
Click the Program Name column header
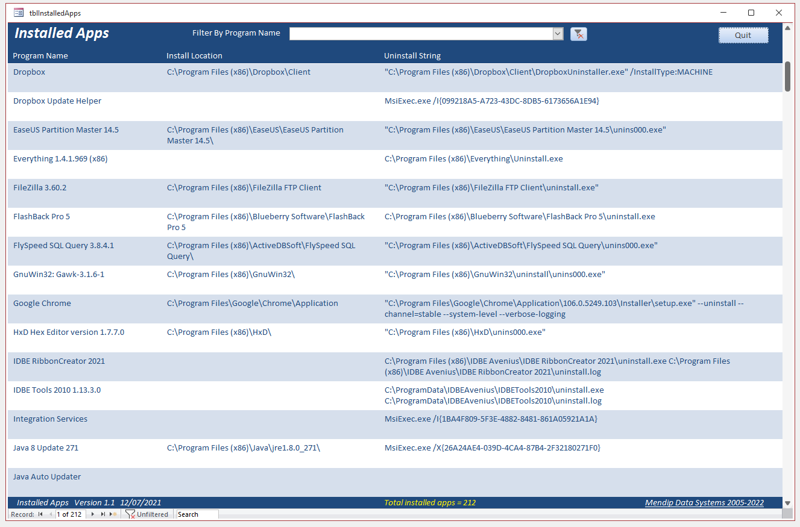click(x=40, y=55)
